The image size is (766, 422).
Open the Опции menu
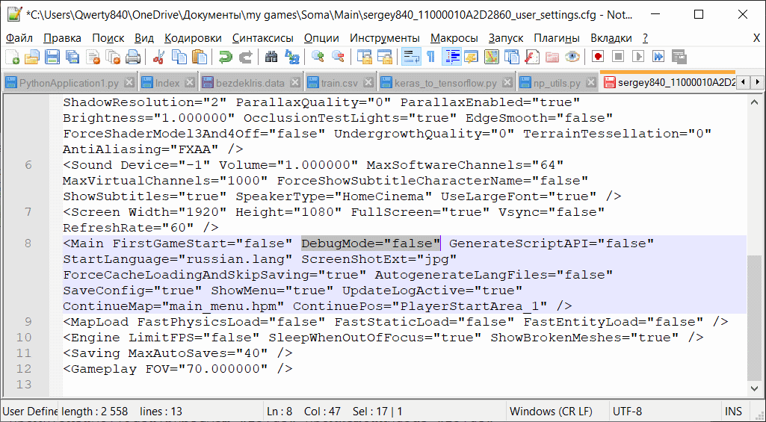pyautogui.click(x=321, y=38)
